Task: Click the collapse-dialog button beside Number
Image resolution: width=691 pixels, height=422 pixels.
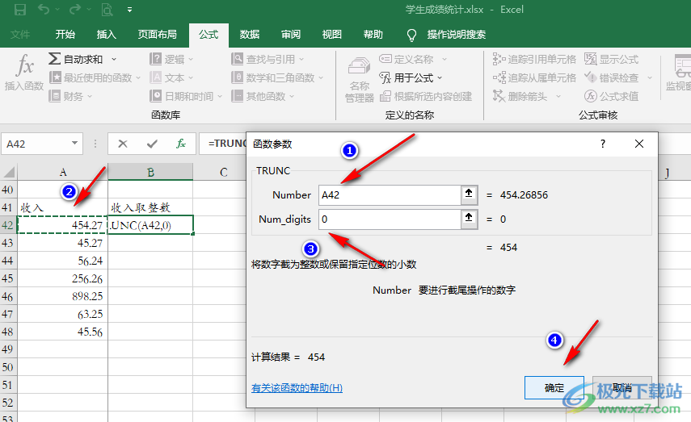Action: (469, 194)
